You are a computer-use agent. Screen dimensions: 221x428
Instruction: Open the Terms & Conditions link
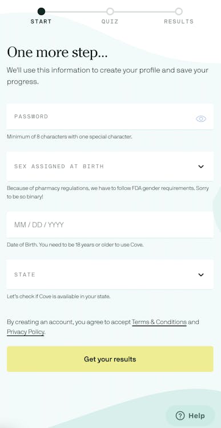[159, 322]
